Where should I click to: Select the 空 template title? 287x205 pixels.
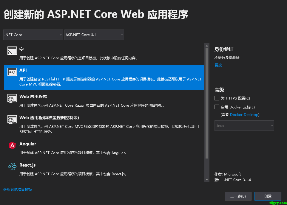click(x=21, y=49)
